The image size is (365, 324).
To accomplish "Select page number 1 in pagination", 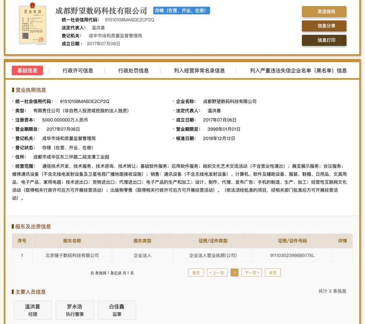I will pos(234,273).
